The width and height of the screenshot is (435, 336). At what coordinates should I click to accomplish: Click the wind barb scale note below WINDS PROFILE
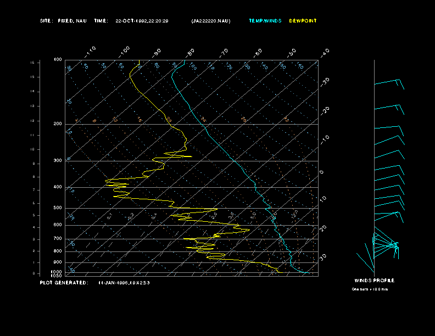[370, 289]
